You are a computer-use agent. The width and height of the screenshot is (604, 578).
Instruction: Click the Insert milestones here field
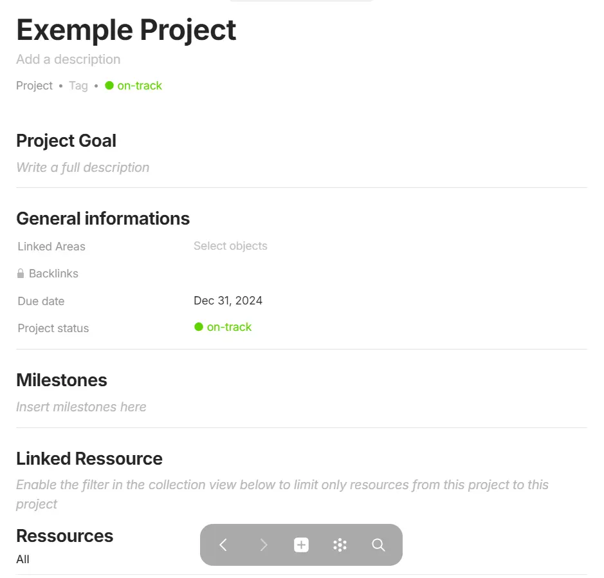pyautogui.click(x=81, y=406)
